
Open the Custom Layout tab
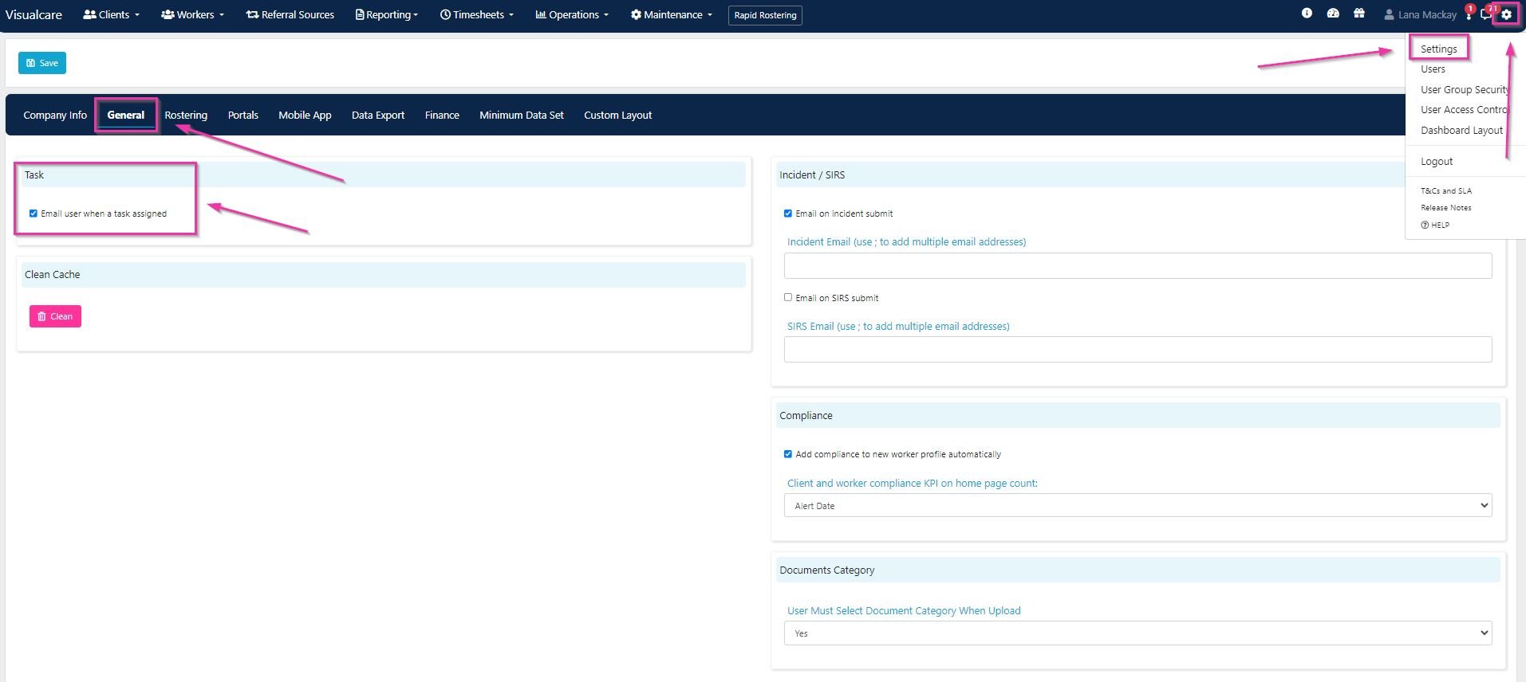(x=618, y=115)
